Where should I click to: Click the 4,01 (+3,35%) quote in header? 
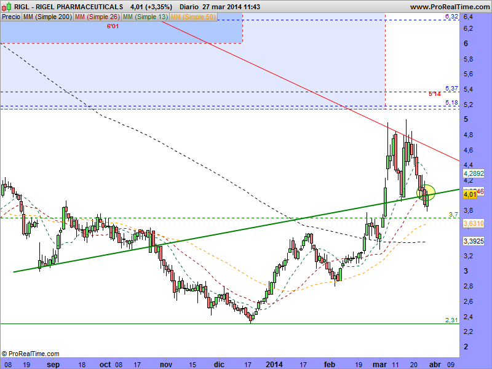coord(151,7)
